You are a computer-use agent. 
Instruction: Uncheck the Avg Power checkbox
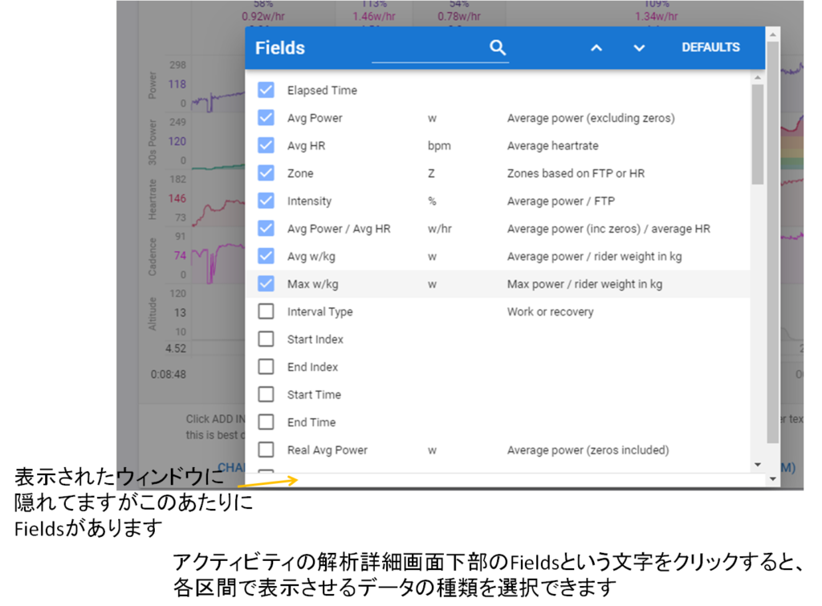266,117
